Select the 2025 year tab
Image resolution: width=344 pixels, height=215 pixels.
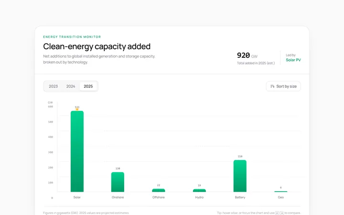[88, 86]
